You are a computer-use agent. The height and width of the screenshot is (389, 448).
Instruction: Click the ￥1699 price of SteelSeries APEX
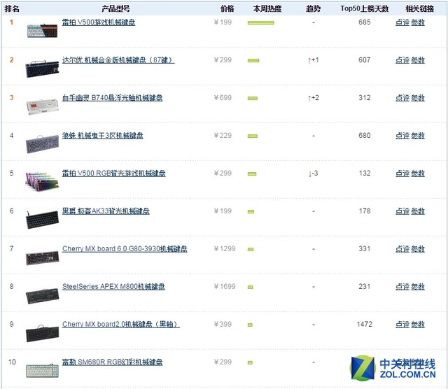pyautogui.click(x=225, y=286)
